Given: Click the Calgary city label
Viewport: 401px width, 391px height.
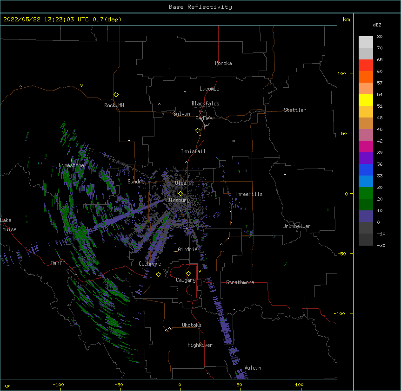Looking at the screenshot, I should coord(186,280).
